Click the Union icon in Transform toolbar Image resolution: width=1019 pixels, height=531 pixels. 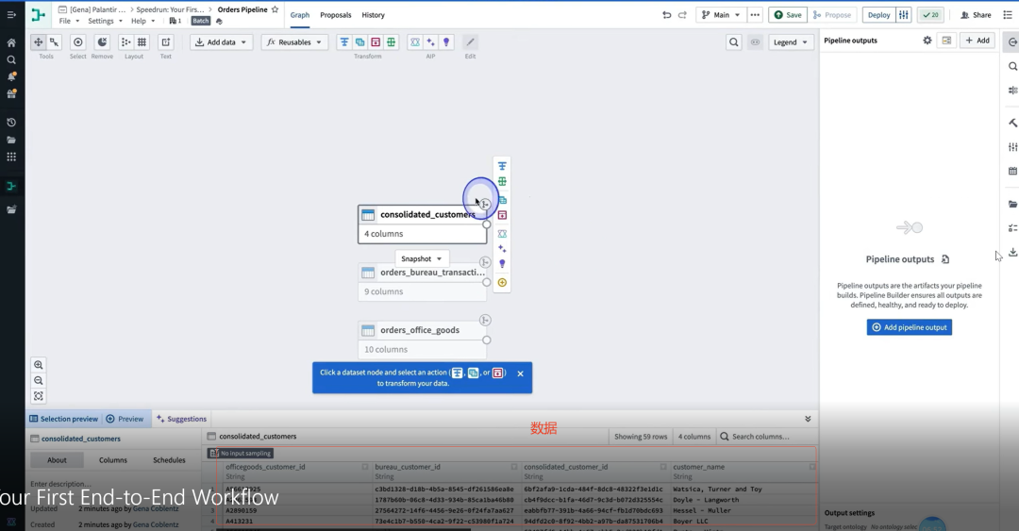[375, 42]
